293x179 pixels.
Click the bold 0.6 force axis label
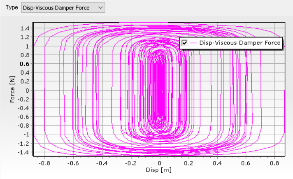[x=24, y=64]
